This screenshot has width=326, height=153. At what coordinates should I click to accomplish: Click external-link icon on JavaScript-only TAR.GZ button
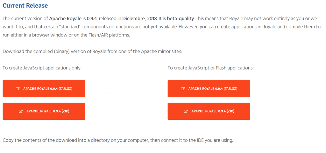click(18, 89)
